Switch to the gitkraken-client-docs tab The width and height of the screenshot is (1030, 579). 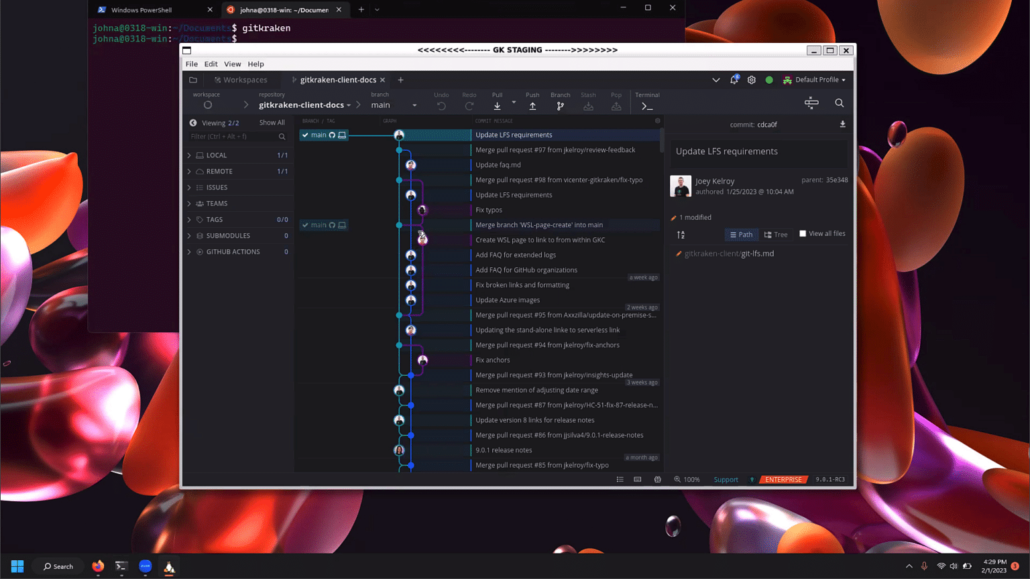[337, 79]
